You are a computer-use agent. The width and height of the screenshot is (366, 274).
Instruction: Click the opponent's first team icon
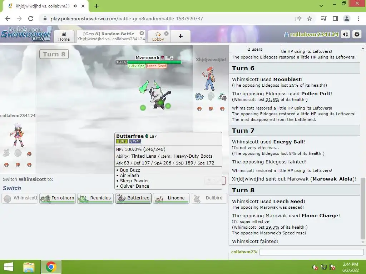[199, 96]
